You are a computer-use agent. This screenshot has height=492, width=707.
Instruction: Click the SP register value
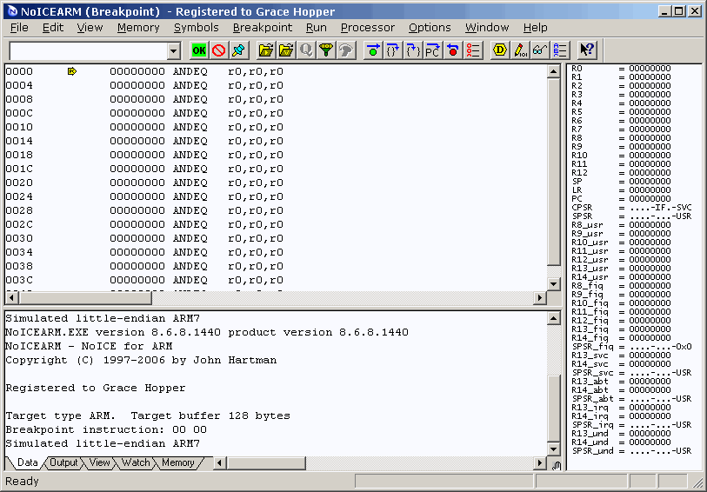(x=650, y=182)
